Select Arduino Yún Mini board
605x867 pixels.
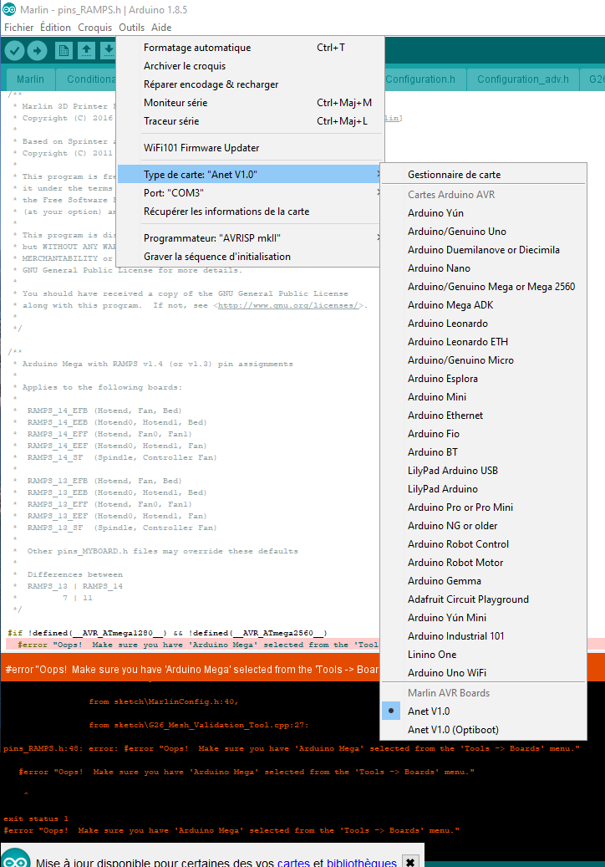484,617
